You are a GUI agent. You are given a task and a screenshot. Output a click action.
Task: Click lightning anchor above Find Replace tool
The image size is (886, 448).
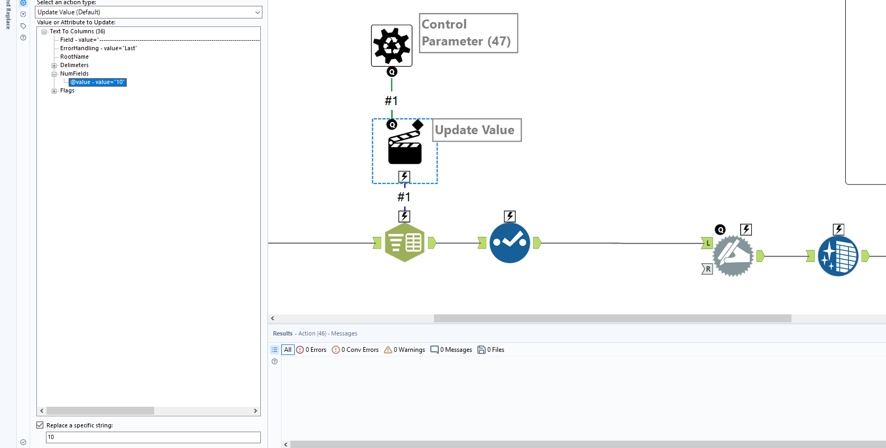[x=746, y=229]
